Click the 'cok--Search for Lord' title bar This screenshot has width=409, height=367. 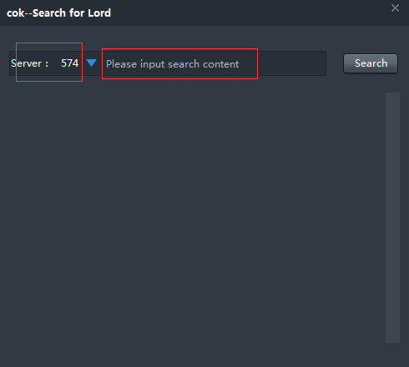pos(204,13)
